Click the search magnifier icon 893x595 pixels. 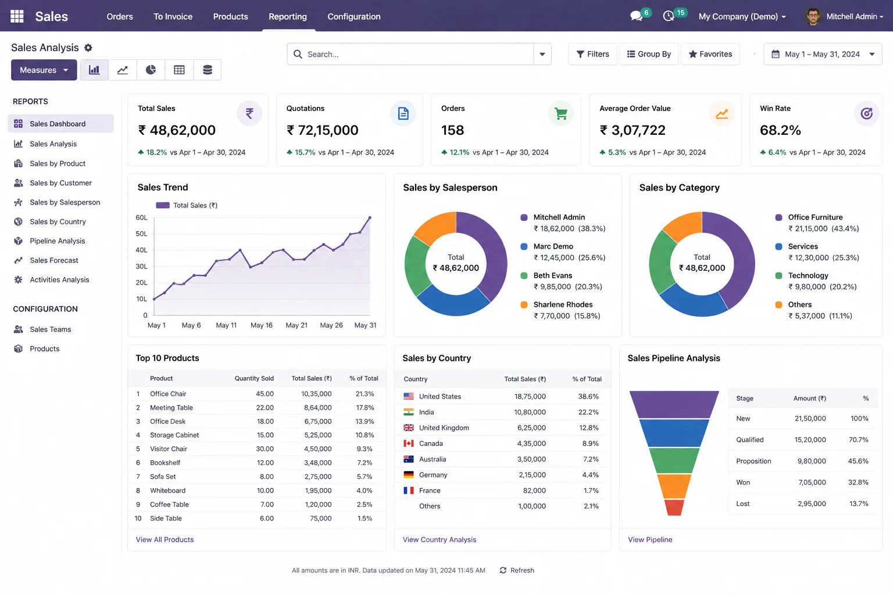pos(298,54)
